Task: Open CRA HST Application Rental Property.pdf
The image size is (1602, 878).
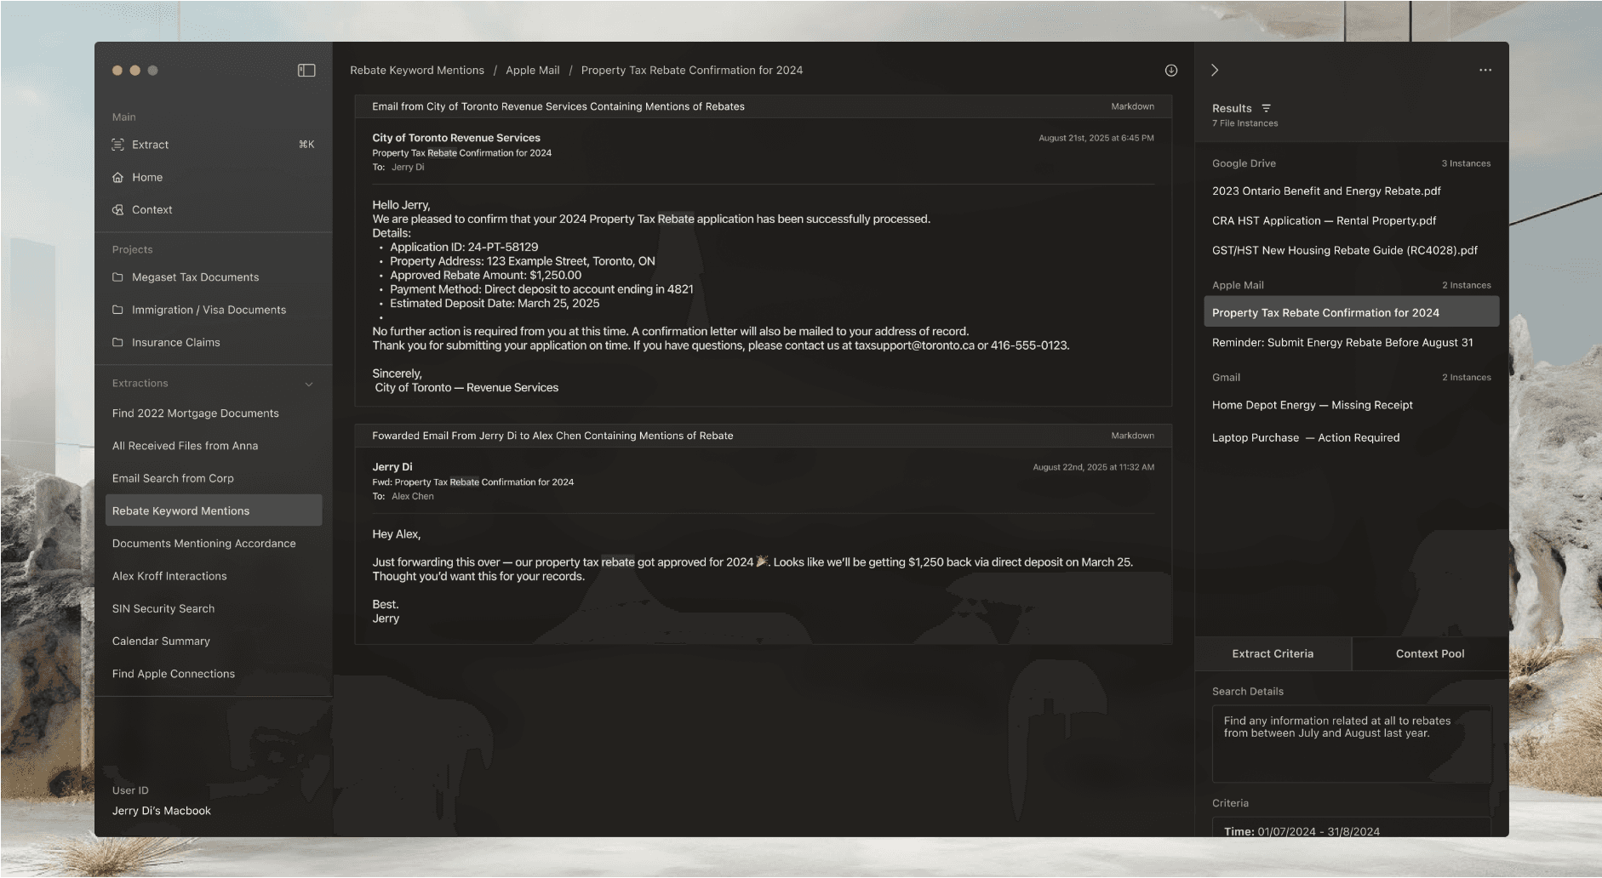Action: point(1324,220)
